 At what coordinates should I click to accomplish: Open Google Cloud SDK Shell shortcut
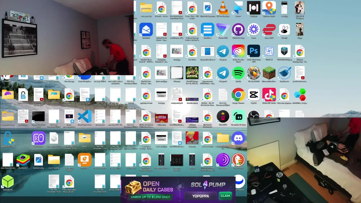click(x=38, y=116)
